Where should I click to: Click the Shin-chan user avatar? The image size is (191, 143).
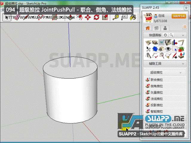148,18
